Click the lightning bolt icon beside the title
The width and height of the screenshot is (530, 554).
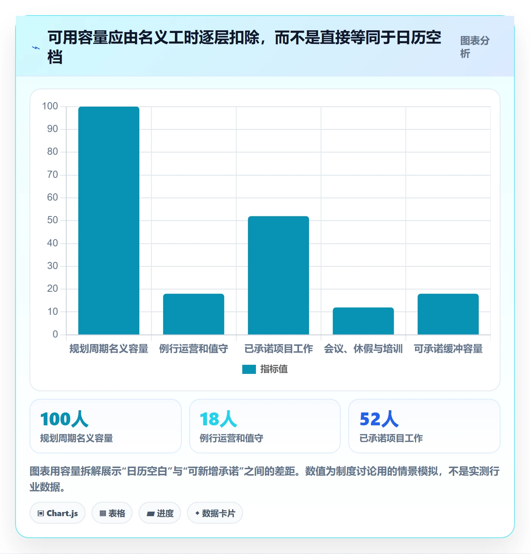[x=36, y=48]
